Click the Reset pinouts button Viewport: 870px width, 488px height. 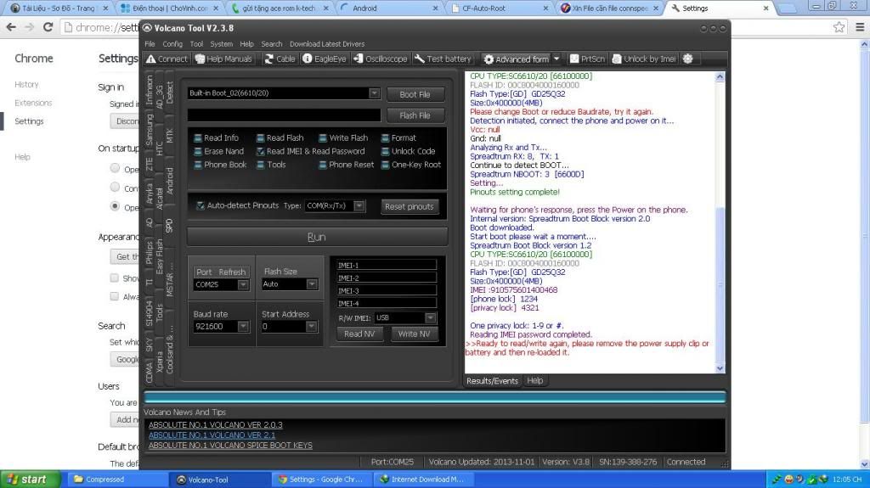point(410,206)
